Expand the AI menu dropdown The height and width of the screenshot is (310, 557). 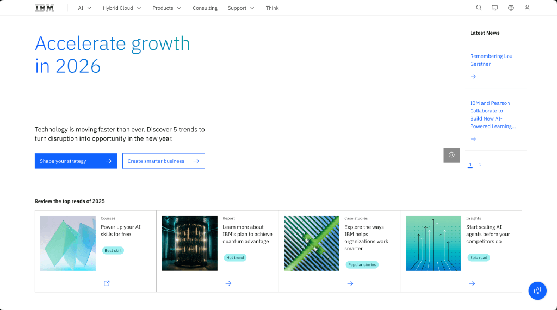tap(84, 8)
